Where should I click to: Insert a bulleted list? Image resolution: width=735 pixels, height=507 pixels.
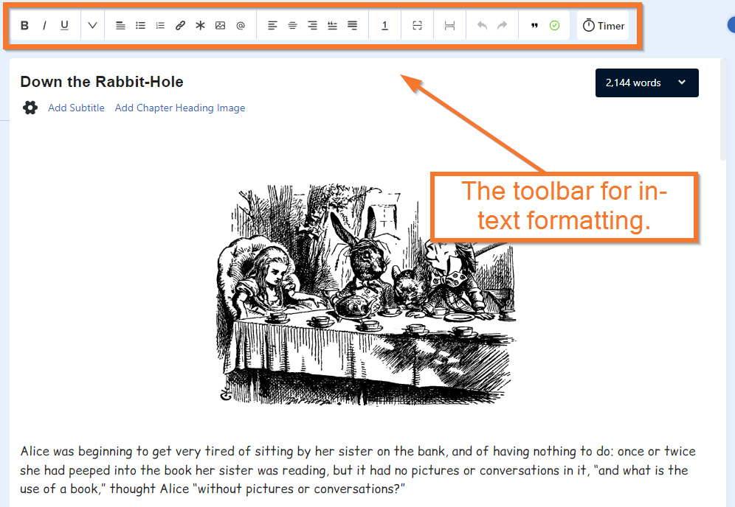point(140,26)
